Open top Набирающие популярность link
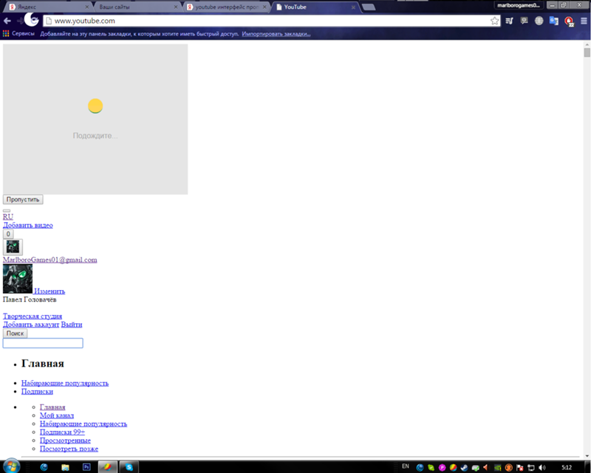The width and height of the screenshot is (591, 473). [65, 383]
